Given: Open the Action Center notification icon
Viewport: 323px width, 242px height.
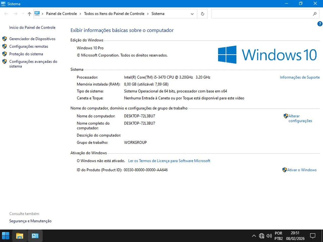Looking at the screenshot, I should 312,236.
